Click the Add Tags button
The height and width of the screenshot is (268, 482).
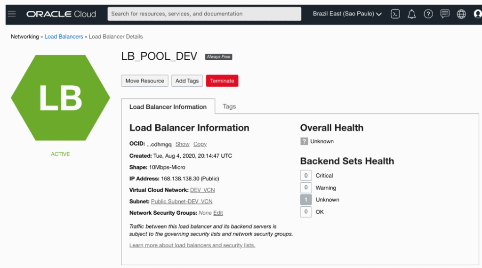[x=187, y=81]
